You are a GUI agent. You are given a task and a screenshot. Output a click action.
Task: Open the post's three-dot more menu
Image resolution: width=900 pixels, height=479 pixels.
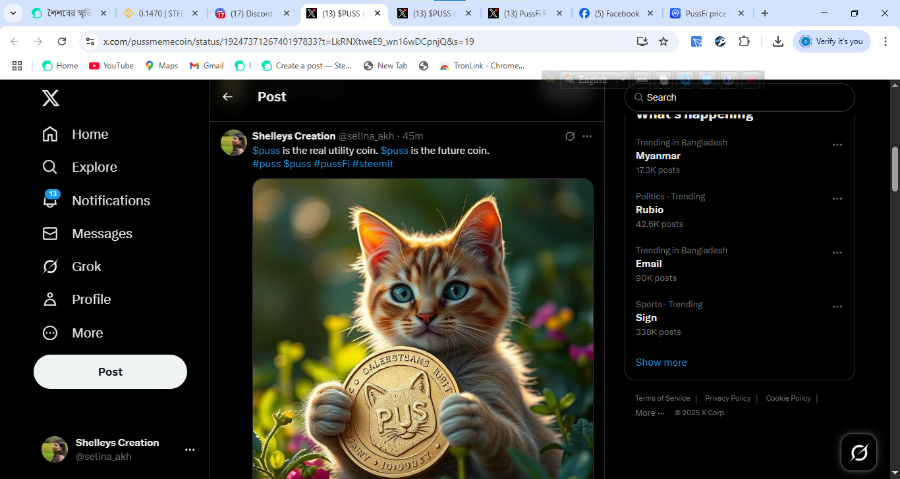click(x=587, y=136)
